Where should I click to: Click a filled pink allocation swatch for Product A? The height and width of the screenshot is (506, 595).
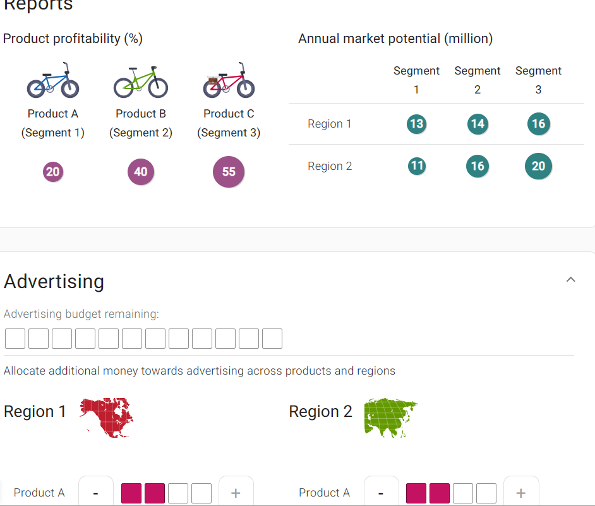click(x=131, y=493)
